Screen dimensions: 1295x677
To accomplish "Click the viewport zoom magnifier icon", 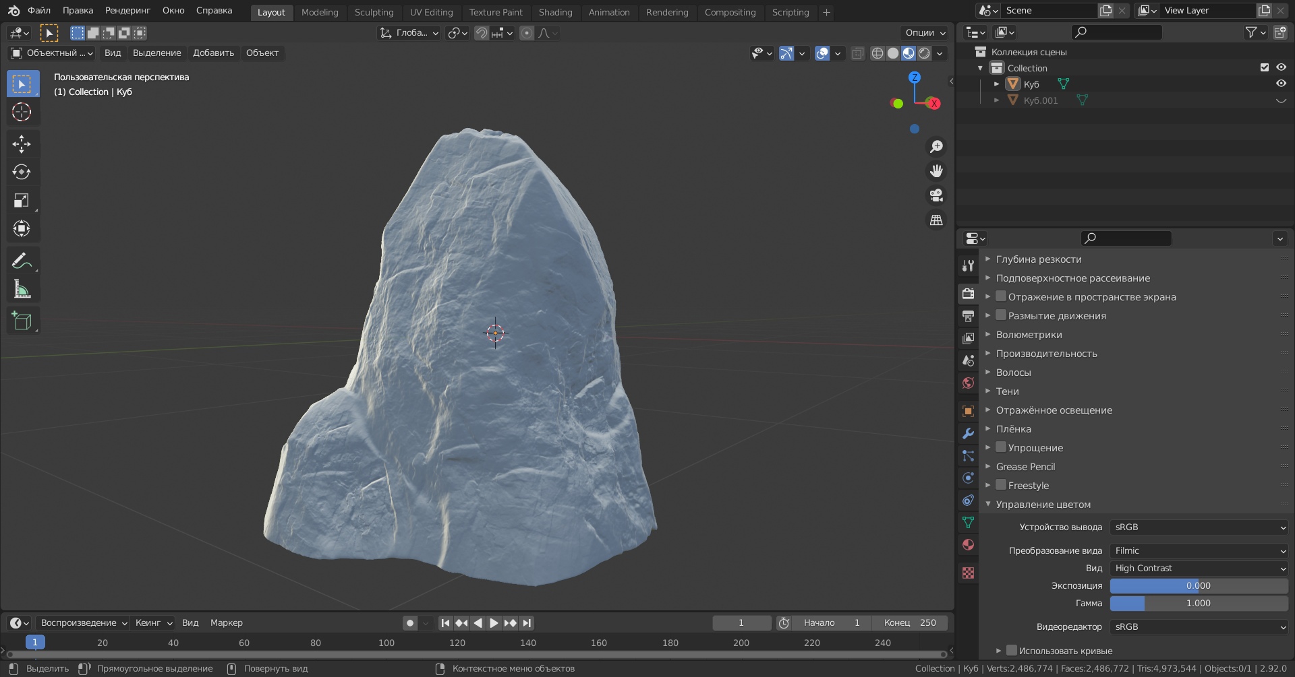I will pyautogui.click(x=936, y=146).
